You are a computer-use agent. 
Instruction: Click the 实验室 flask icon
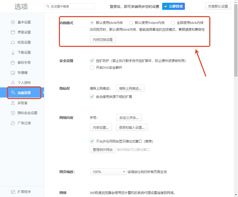click(13, 103)
